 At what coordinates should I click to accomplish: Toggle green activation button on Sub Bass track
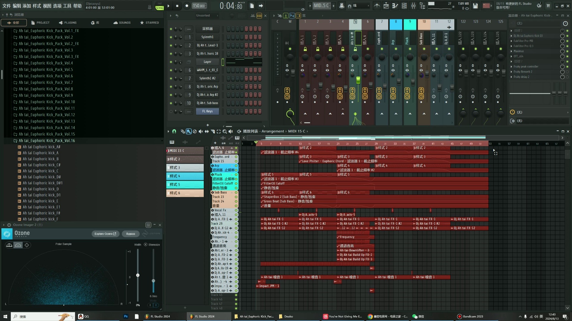click(237, 192)
